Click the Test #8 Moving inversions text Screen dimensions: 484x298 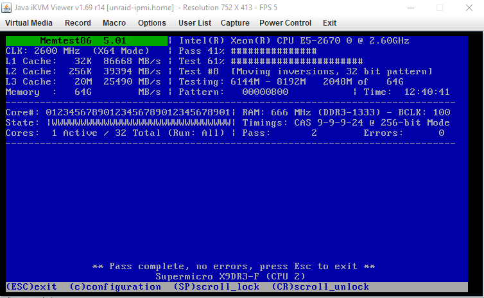[x=306, y=72]
